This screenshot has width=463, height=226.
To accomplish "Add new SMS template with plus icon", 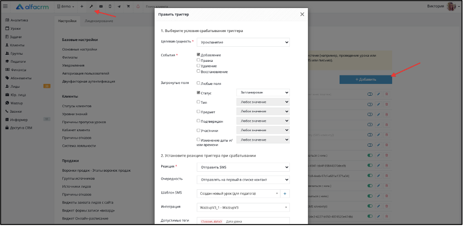I will [285, 193].
